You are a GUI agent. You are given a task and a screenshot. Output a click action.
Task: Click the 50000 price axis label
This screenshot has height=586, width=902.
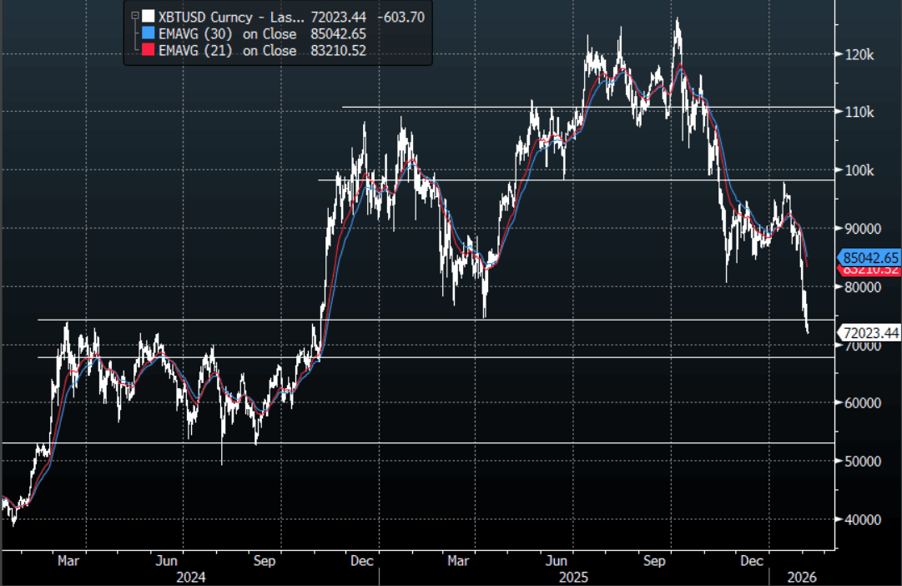[862, 461]
